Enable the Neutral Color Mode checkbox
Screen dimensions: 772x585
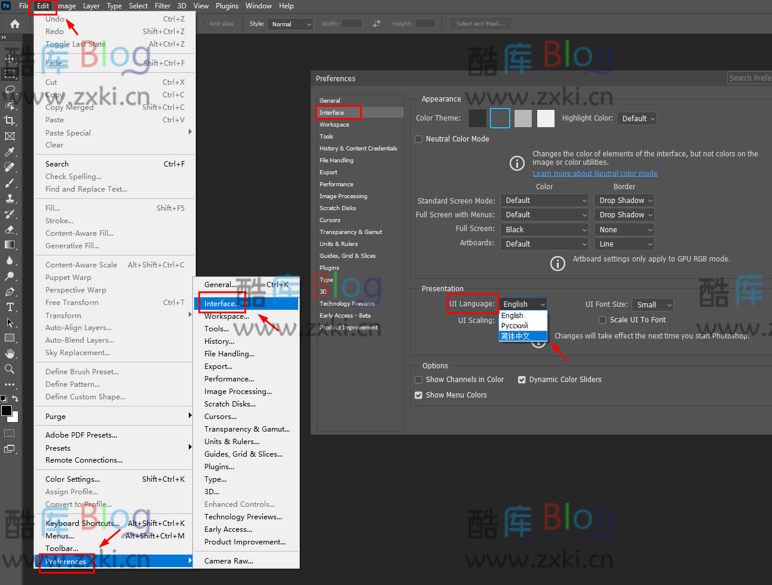click(x=419, y=139)
